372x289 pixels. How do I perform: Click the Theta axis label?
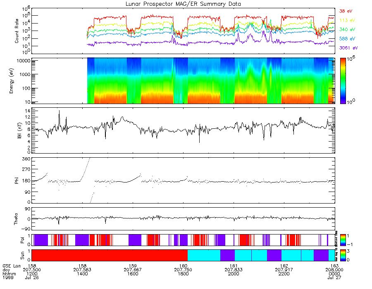pyautogui.click(x=16, y=219)
